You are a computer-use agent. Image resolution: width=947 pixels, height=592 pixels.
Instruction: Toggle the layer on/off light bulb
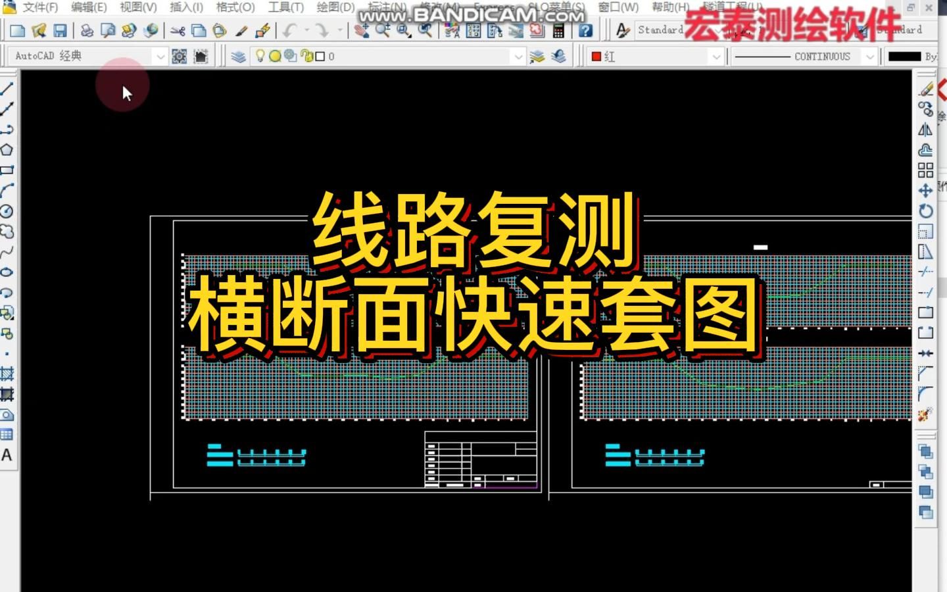pyautogui.click(x=260, y=57)
